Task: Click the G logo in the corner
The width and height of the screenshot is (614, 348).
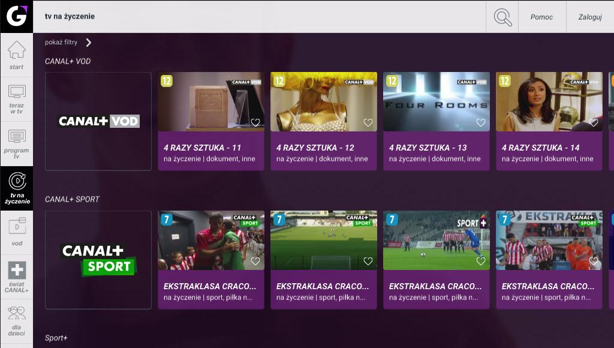Action: click(16, 16)
